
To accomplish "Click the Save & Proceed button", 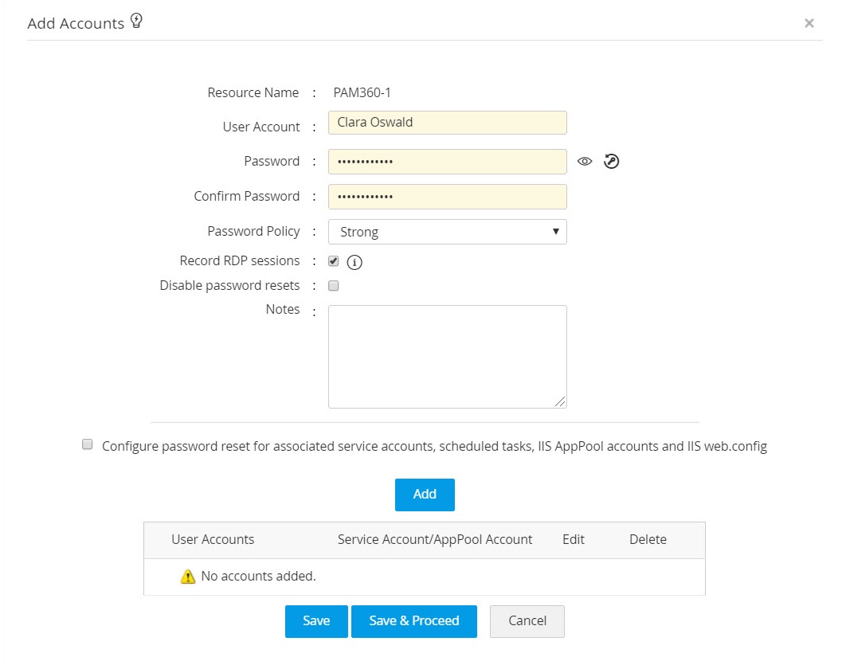I will coord(413,621).
